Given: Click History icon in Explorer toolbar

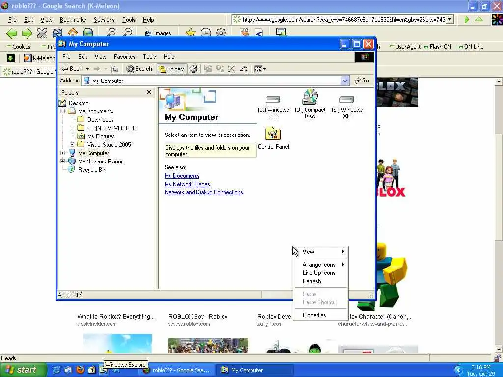Looking at the screenshot, I should pos(194,69).
